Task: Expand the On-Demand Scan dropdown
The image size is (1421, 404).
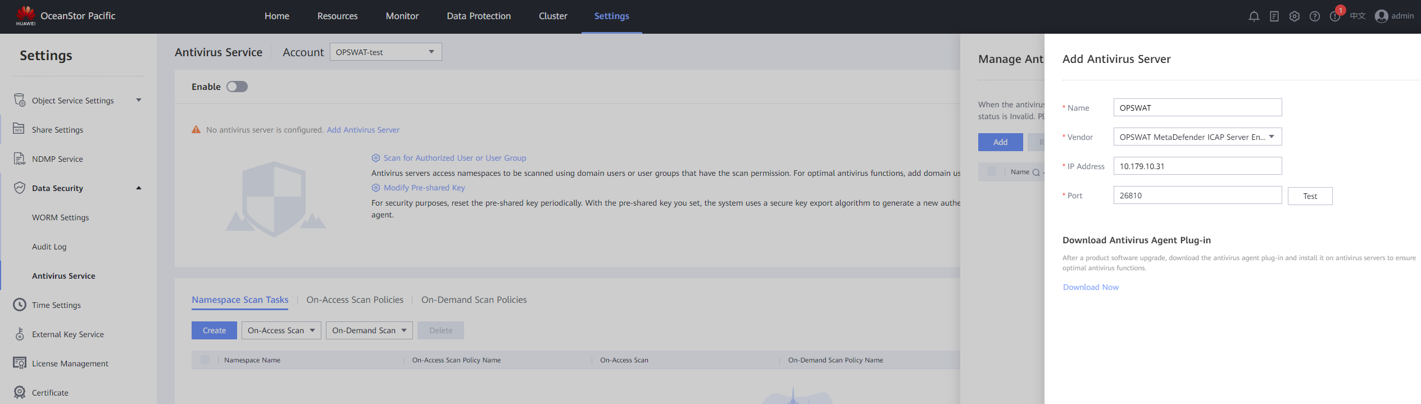Action: pyautogui.click(x=369, y=330)
